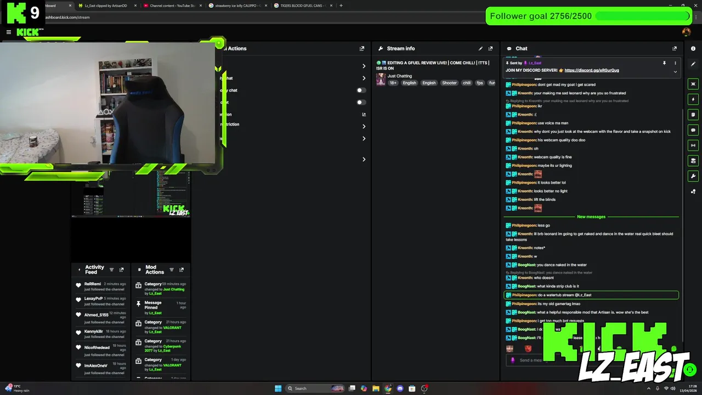This screenshot has height=395, width=702.
Task: Open the hamburger menu beside the Kick logo
Action: tap(8, 32)
